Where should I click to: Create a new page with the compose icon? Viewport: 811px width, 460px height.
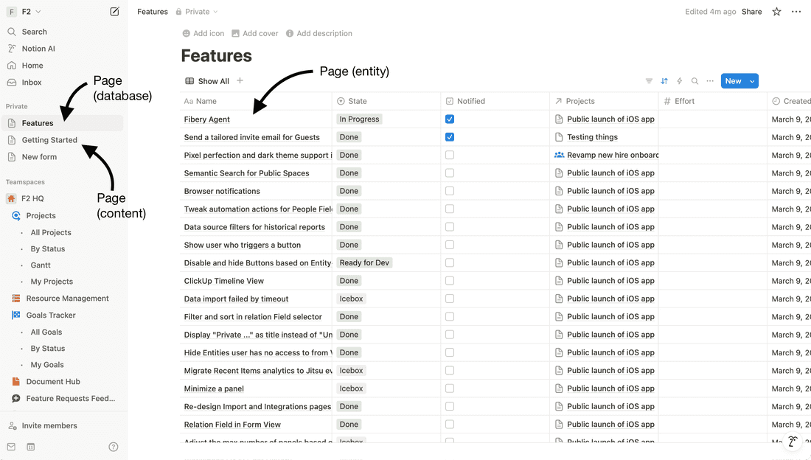coord(114,12)
